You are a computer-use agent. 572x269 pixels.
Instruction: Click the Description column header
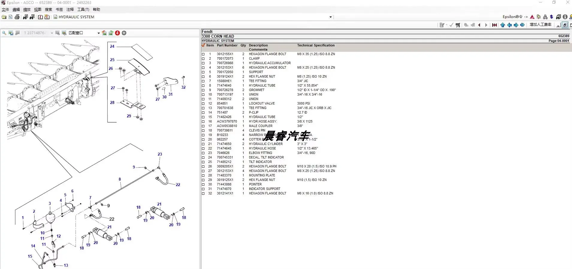tap(258, 46)
